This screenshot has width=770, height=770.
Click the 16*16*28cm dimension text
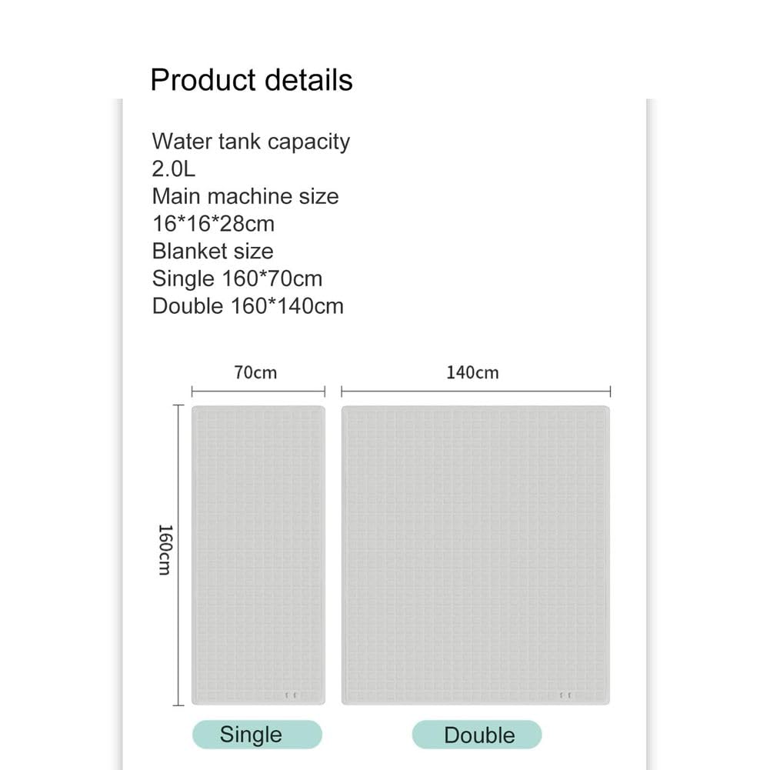tap(213, 224)
